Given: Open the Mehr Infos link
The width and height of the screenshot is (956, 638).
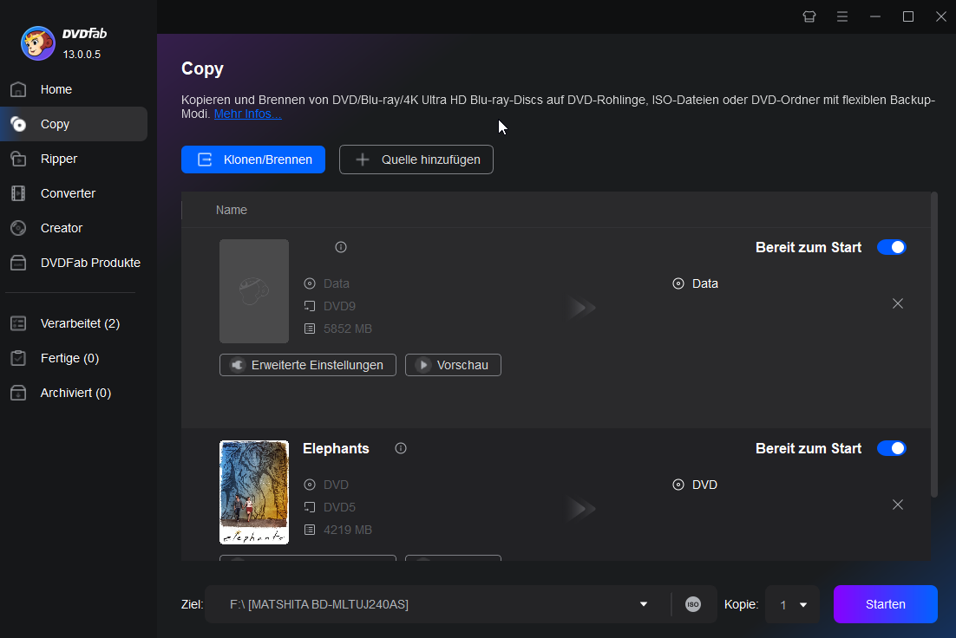Looking at the screenshot, I should coord(247,113).
